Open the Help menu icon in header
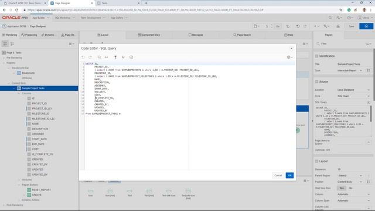Image resolution: width=375 pixels, height=211 pixels. pyautogui.click(x=350, y=18)
